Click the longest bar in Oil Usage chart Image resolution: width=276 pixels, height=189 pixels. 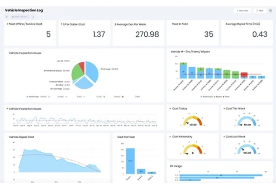221,175
